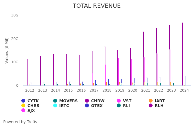Click the cyan IRTC legend marker

pyautogui.click(x=55, y=106)
